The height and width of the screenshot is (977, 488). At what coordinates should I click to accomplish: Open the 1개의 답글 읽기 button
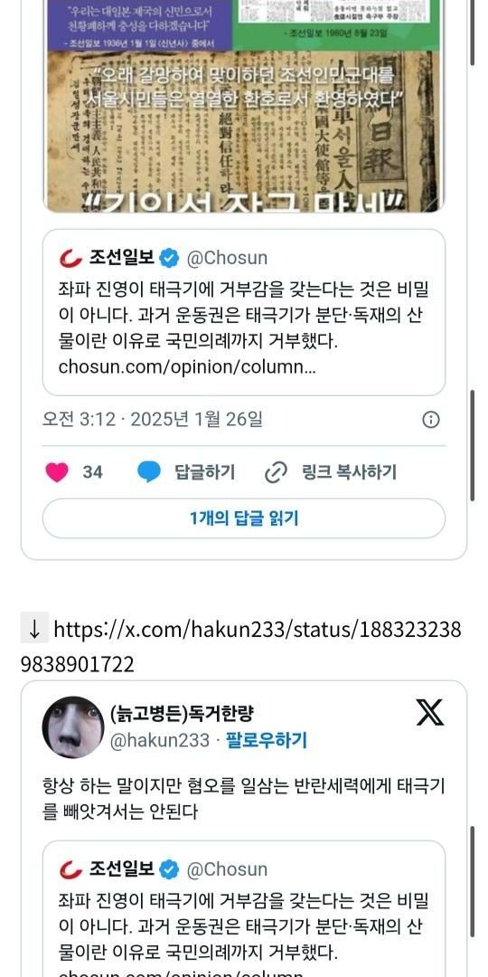pos(244,518)
